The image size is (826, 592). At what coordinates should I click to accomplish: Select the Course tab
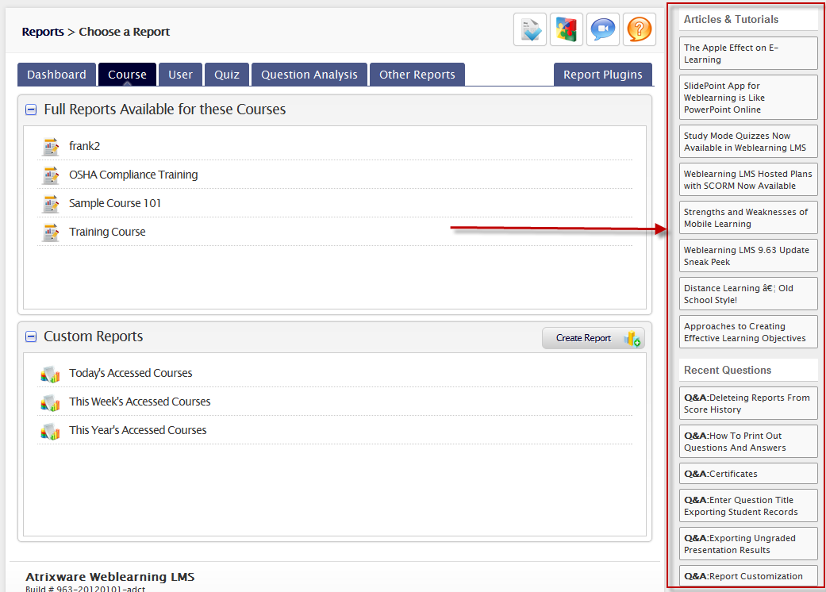(x=127, y=75)
